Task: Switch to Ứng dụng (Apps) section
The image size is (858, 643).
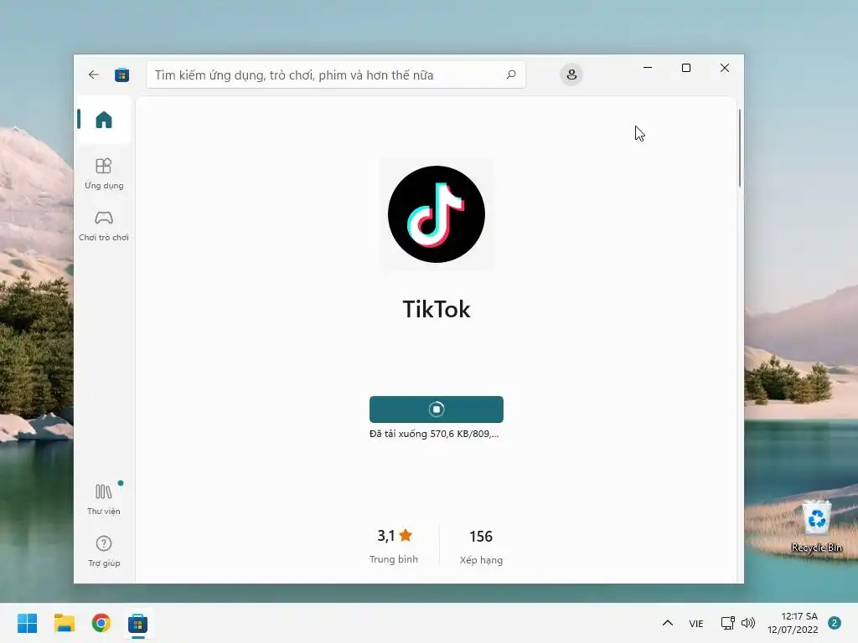Action: pyautogui.click(x=104, y=173)
